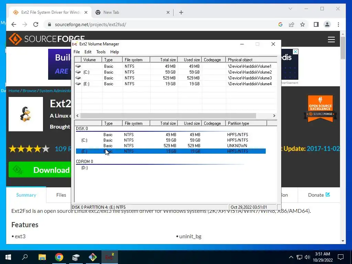Follow the Browse breadcrumb link
Screen dimensions: 352x264
30,91
